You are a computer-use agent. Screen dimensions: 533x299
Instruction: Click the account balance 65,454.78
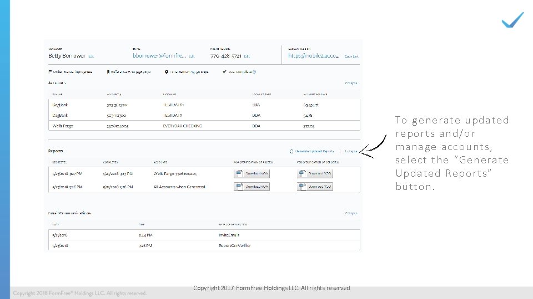click(311, 105)
